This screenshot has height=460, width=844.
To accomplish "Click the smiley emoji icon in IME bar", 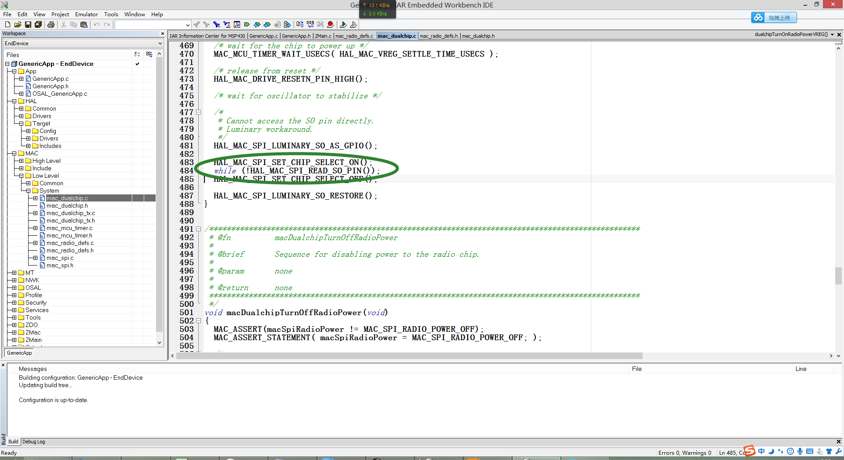I will tap(790, 451).
